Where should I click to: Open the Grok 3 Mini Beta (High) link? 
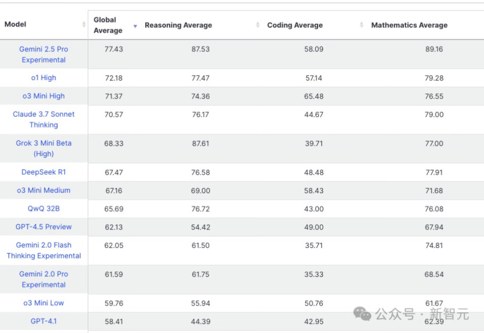click(x=43, y=148)
